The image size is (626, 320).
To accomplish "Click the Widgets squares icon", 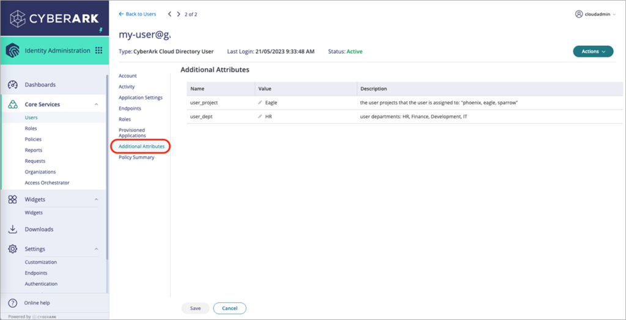I will pos(13,200).
